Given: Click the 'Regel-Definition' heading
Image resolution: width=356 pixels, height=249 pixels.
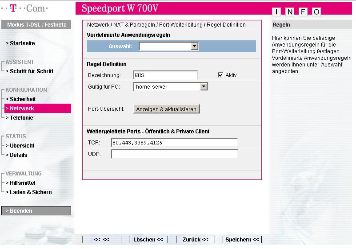Looking at the screenshot, I should (x=107, y=64).
